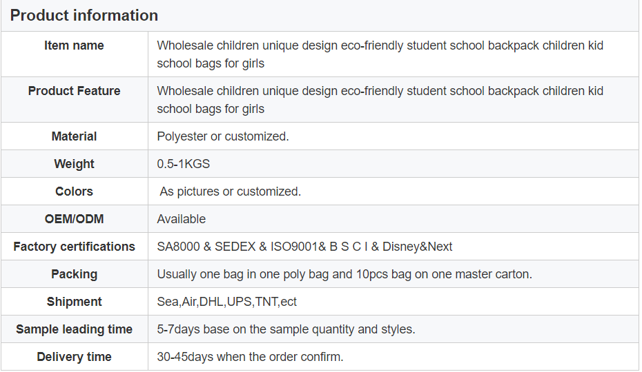
Task: Click the Colors row label
Action: pos(74,192)
